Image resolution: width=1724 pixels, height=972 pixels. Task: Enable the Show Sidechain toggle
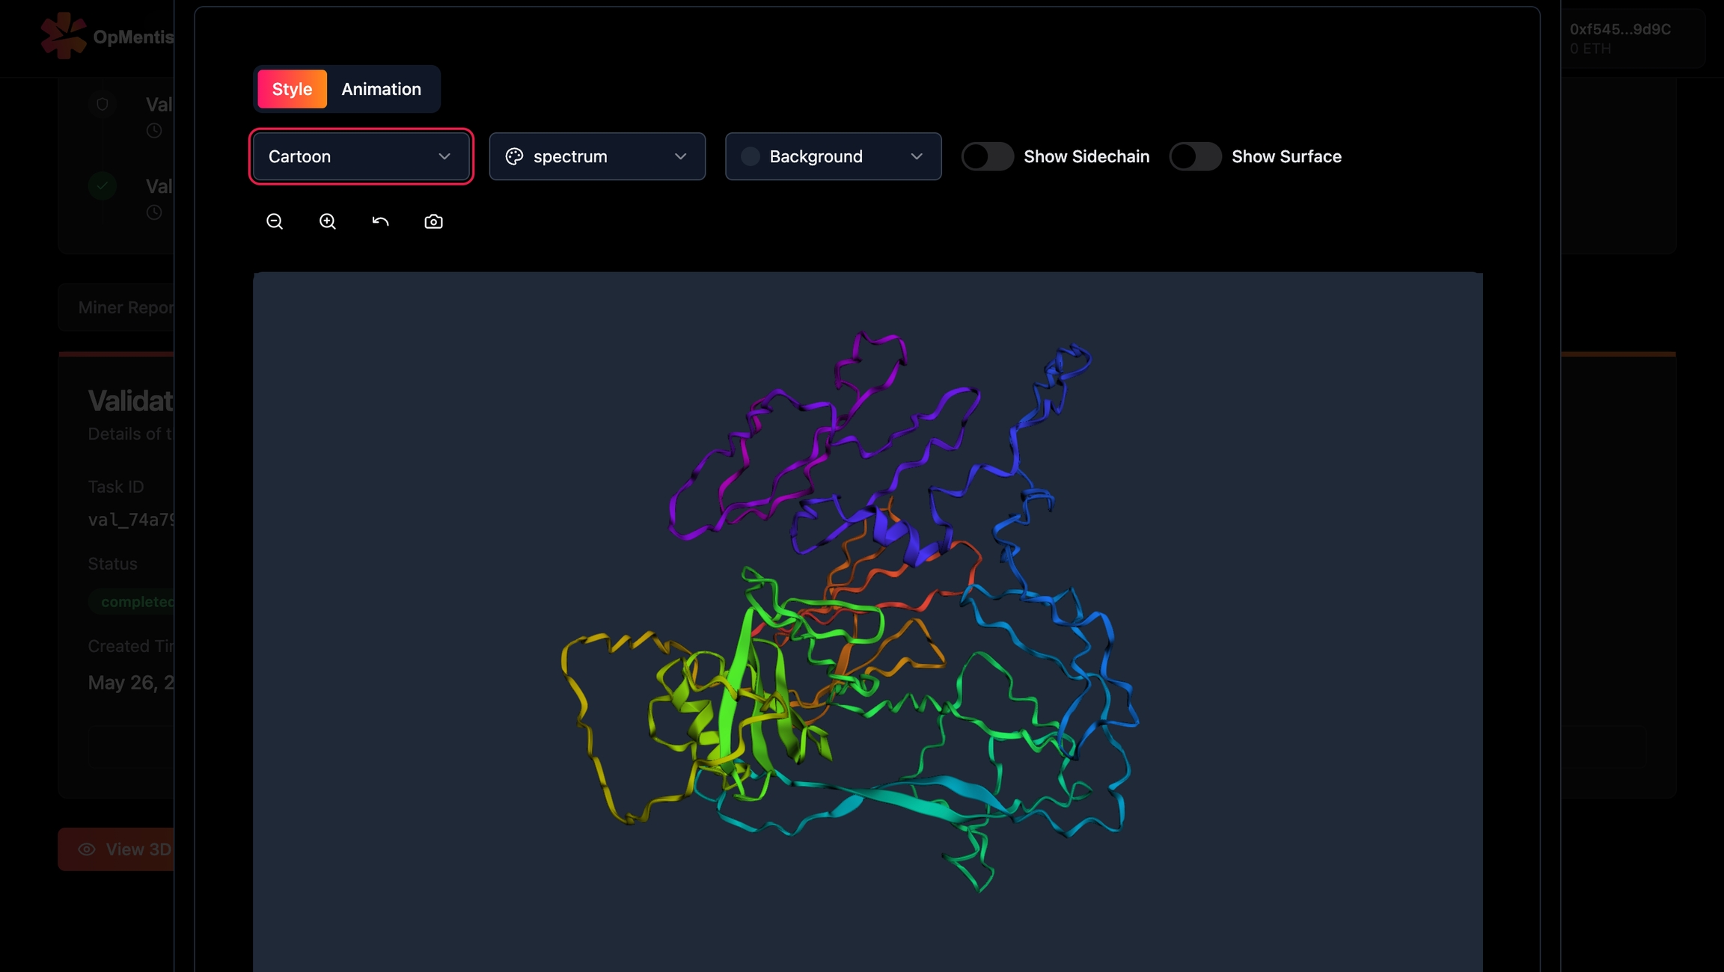click(987, 156)
